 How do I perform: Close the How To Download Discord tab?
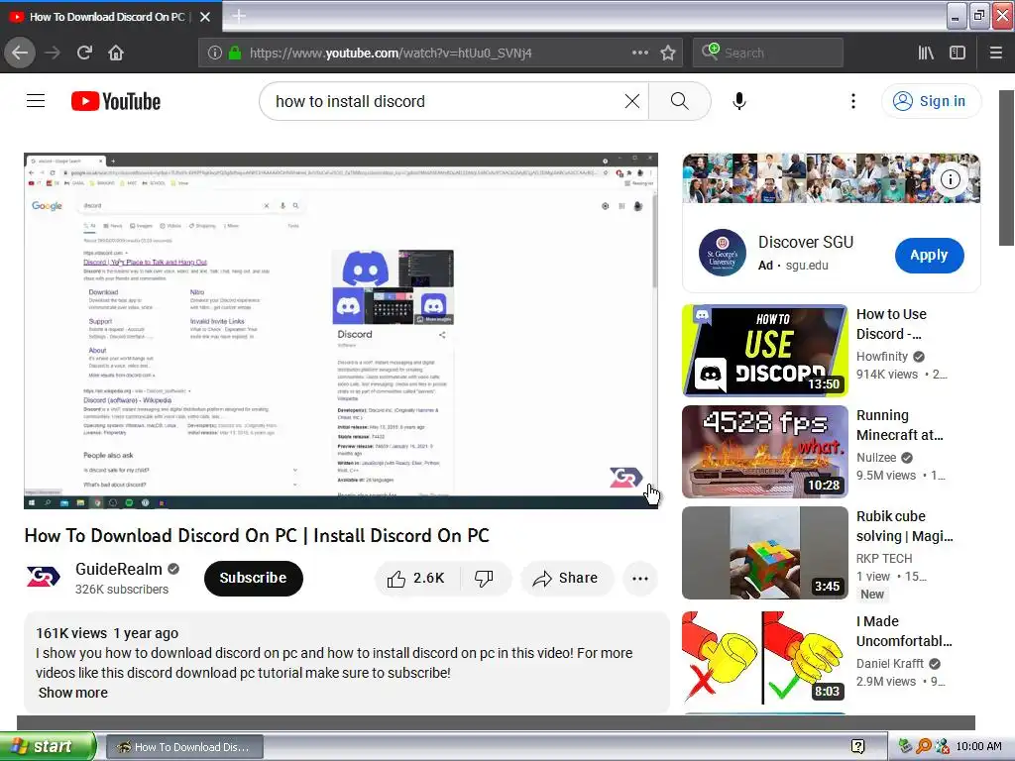(205, 17)
